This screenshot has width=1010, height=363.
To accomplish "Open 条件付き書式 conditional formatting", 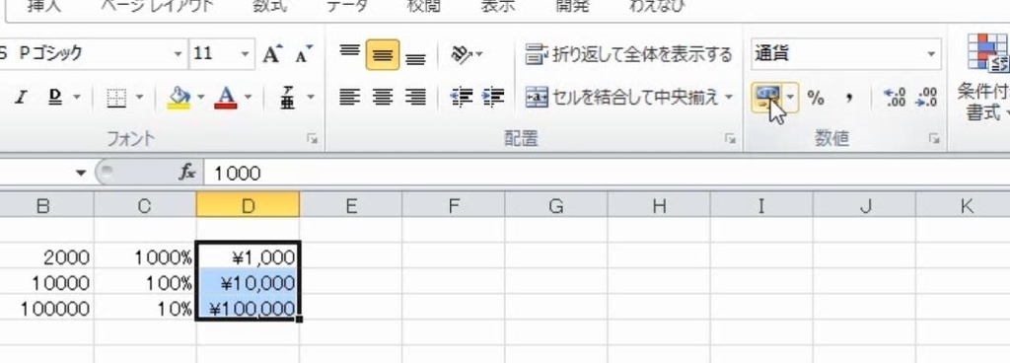I will 983,77.
